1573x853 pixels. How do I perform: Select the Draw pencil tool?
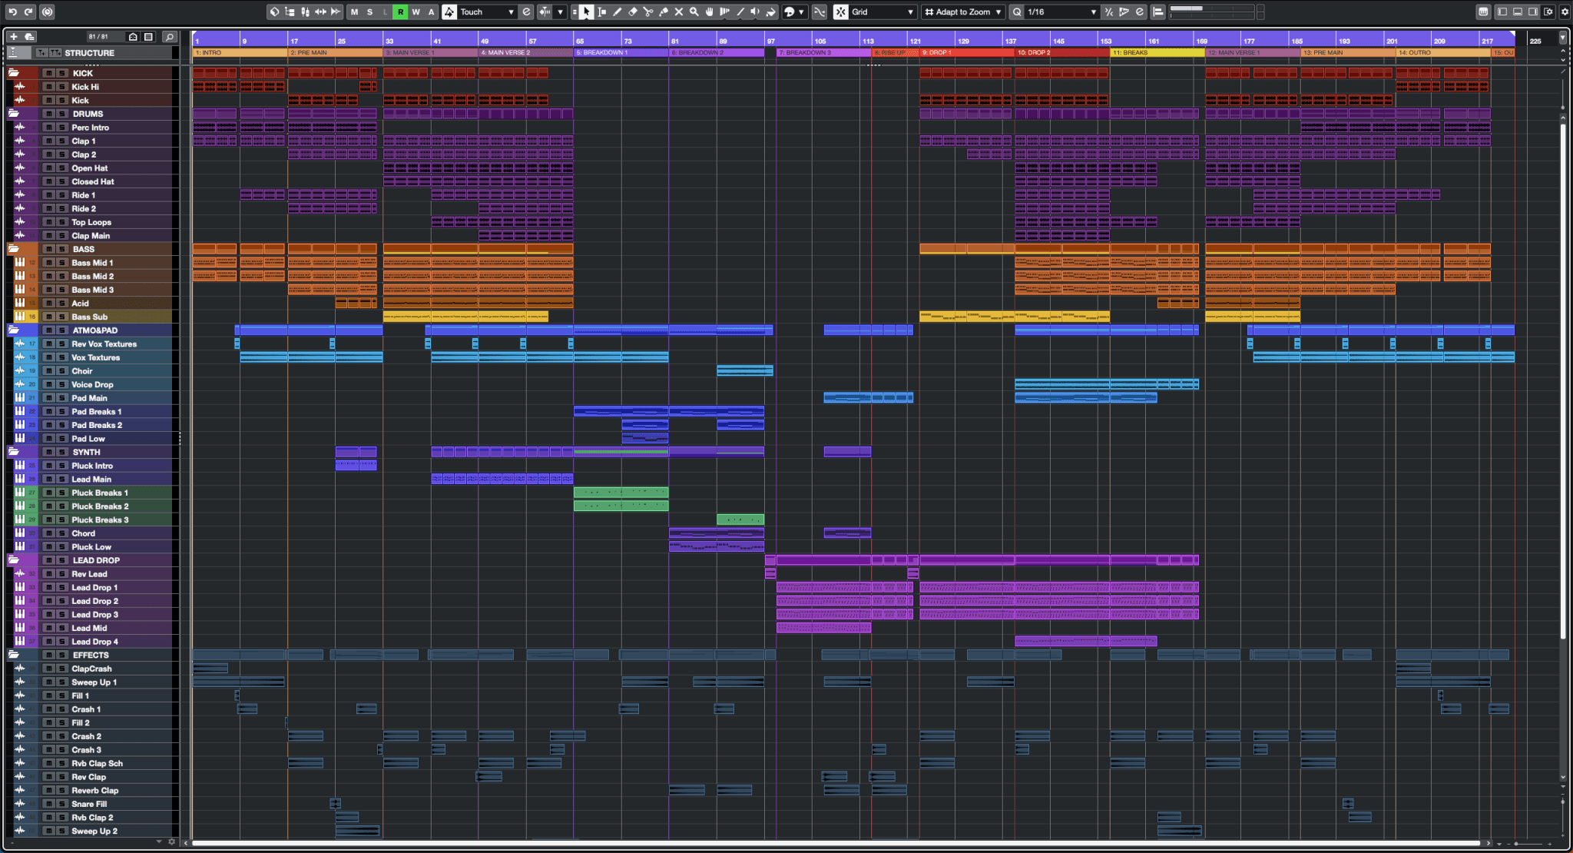(618, 12)
